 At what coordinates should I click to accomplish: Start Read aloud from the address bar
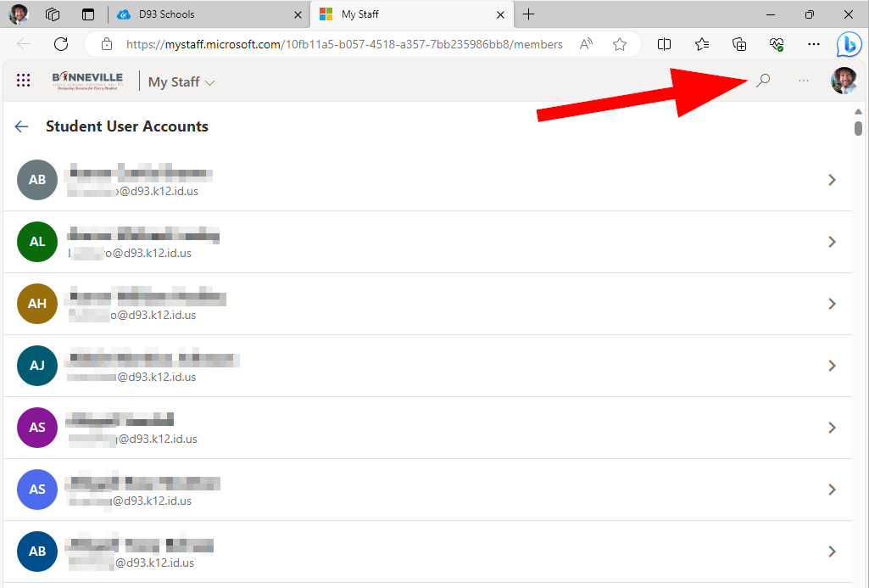point(586,44)
